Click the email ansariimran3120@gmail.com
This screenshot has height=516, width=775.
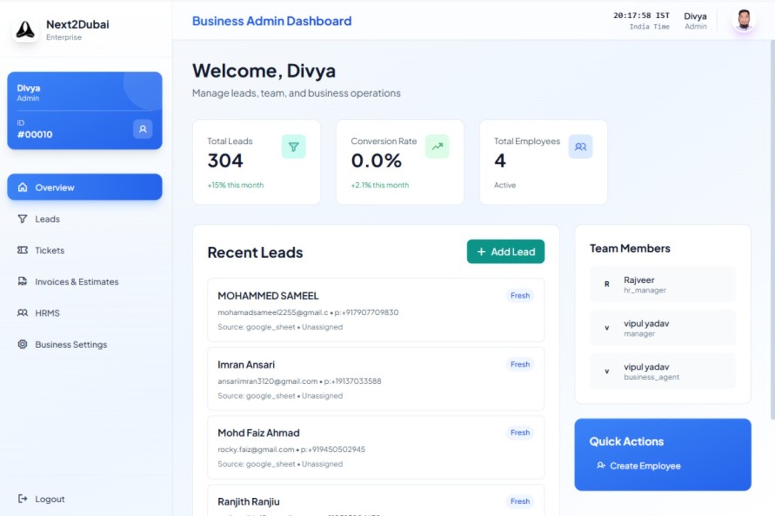point(268,381)
